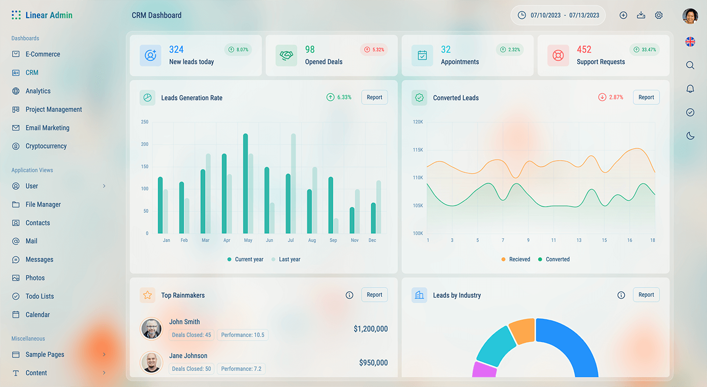Click the search magnifier icon
707x387 pixels.
click(x=690, y=65)
